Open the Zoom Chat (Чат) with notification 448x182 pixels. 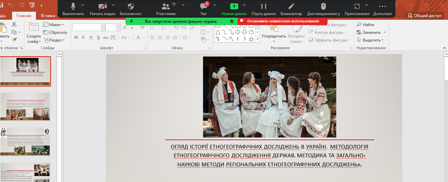click(203, 7)
